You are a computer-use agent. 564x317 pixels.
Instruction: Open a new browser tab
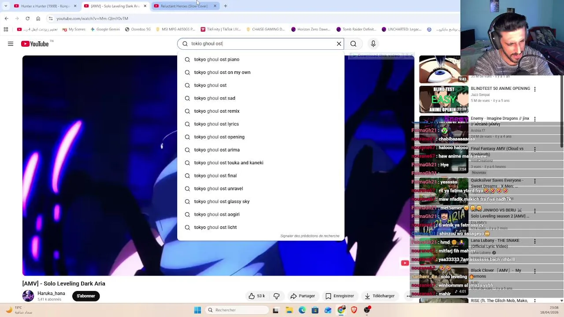[226, 6]
